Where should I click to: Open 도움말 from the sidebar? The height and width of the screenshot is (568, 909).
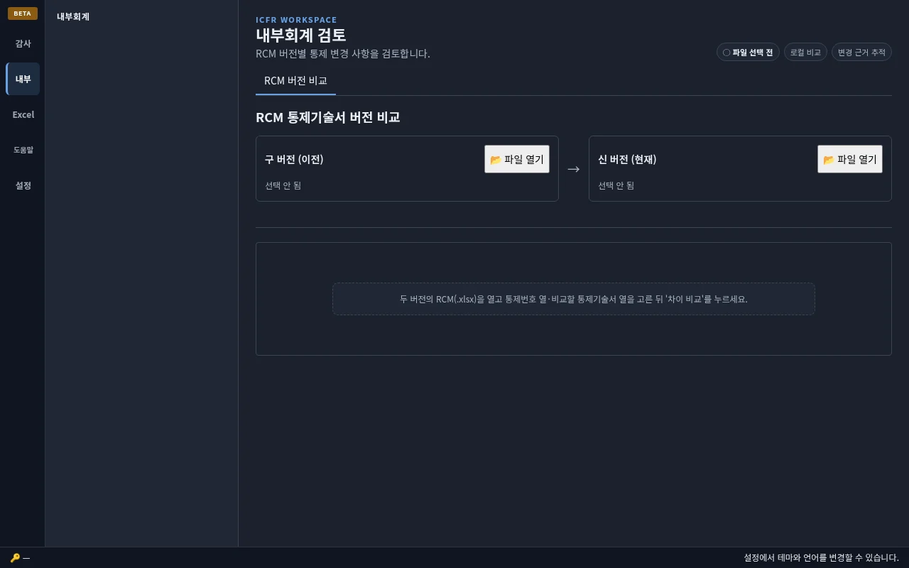click(x=23, y=150)
